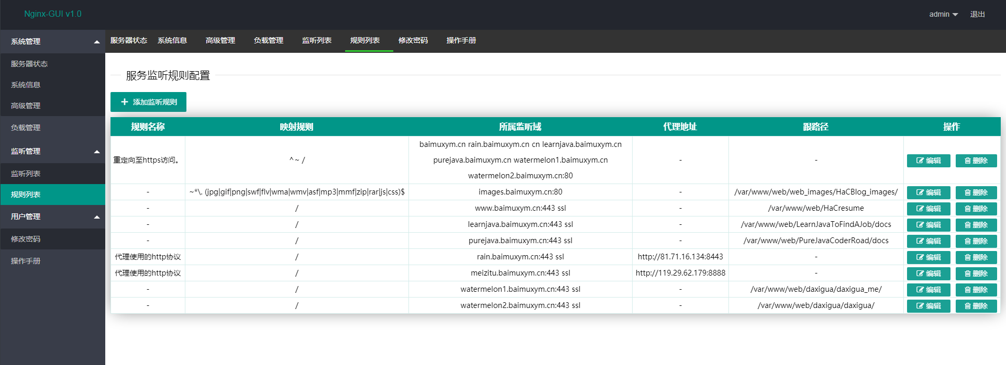Select proxy address http://119.29.62.179:8888 cell
Image resolution: width=1006 pixels, height=365 pixels.
click(x=680, y=273)
